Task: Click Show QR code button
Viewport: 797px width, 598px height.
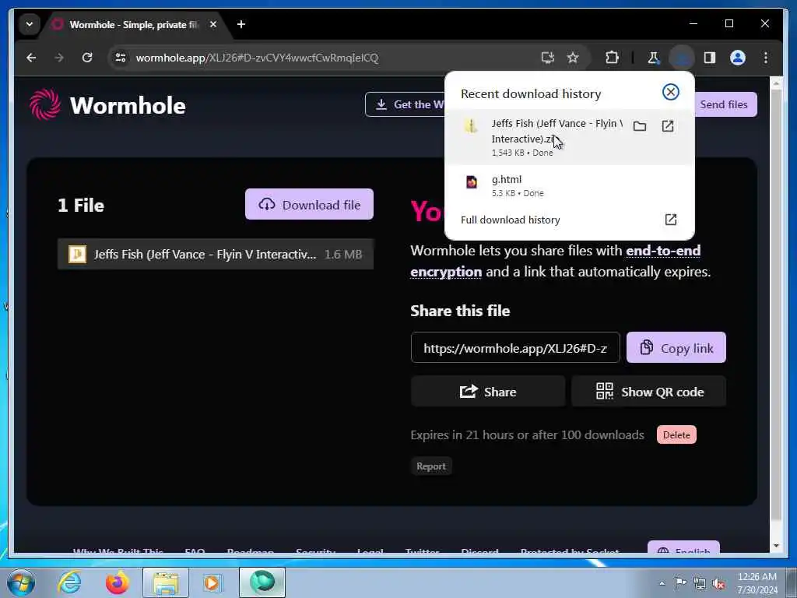Action: coord(649,392)
